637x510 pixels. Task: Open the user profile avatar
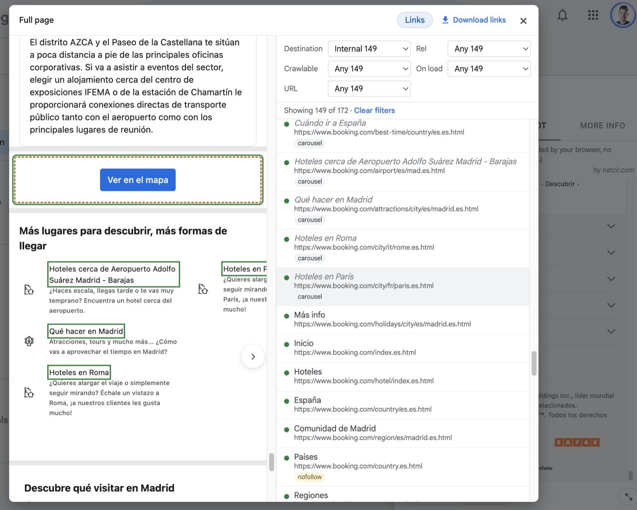(622, 15)
